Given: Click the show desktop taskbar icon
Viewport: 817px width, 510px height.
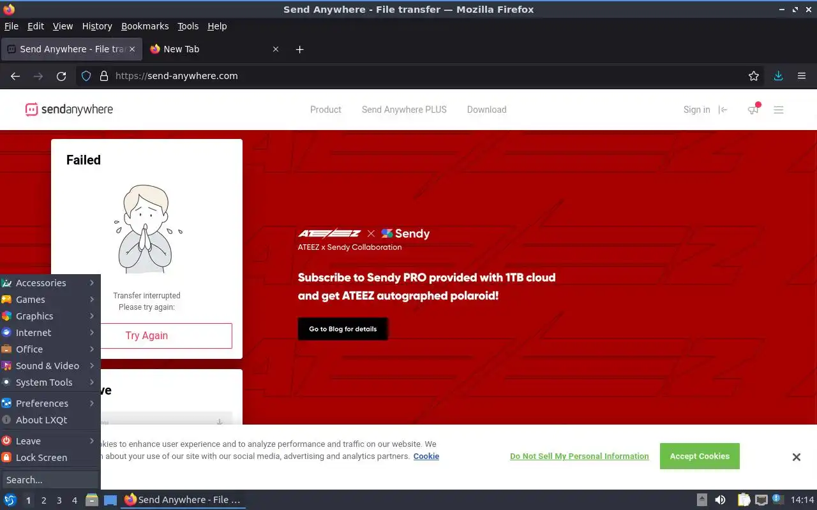Looking at the screenshot, I should click(110, 500).
